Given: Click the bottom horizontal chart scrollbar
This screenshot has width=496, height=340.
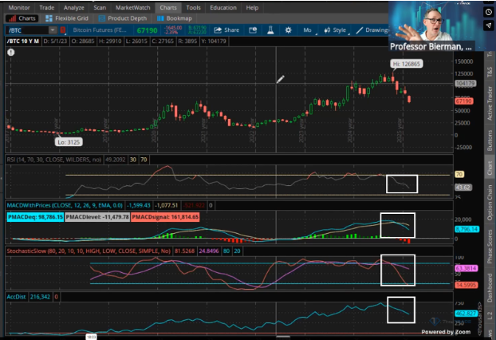Looking at the screenshot, I should click(x=282, y=337).
